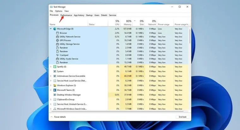Collapse the Microsoft Edge process group

point(51,29)
